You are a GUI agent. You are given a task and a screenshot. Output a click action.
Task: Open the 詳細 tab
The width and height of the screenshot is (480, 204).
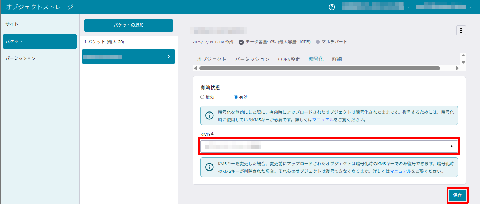click(337, 59)
